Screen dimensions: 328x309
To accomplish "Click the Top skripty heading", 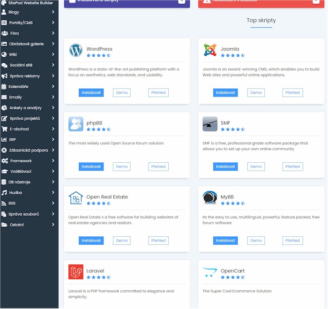I will [261, 20].
